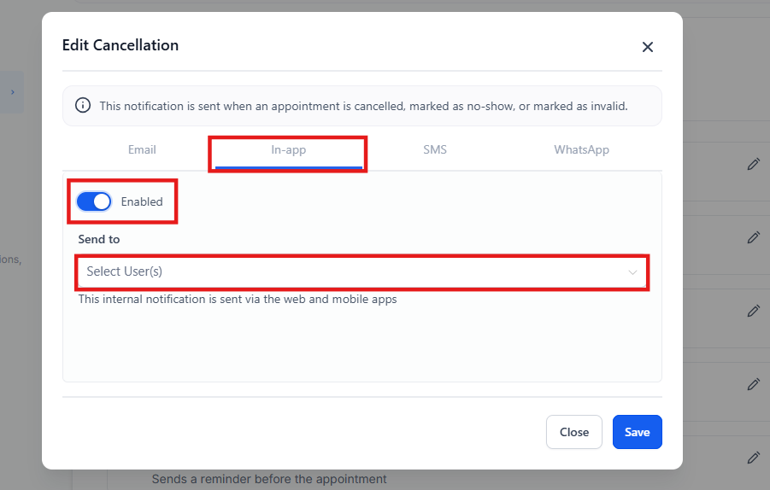Click the Enabled label beside the switch
The width and height of the screenshot is (770, 490).
click(x=142, y=202)
